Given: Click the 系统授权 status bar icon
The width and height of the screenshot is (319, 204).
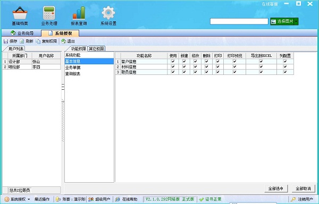Looking at the screenshot, I should point(7,199).
